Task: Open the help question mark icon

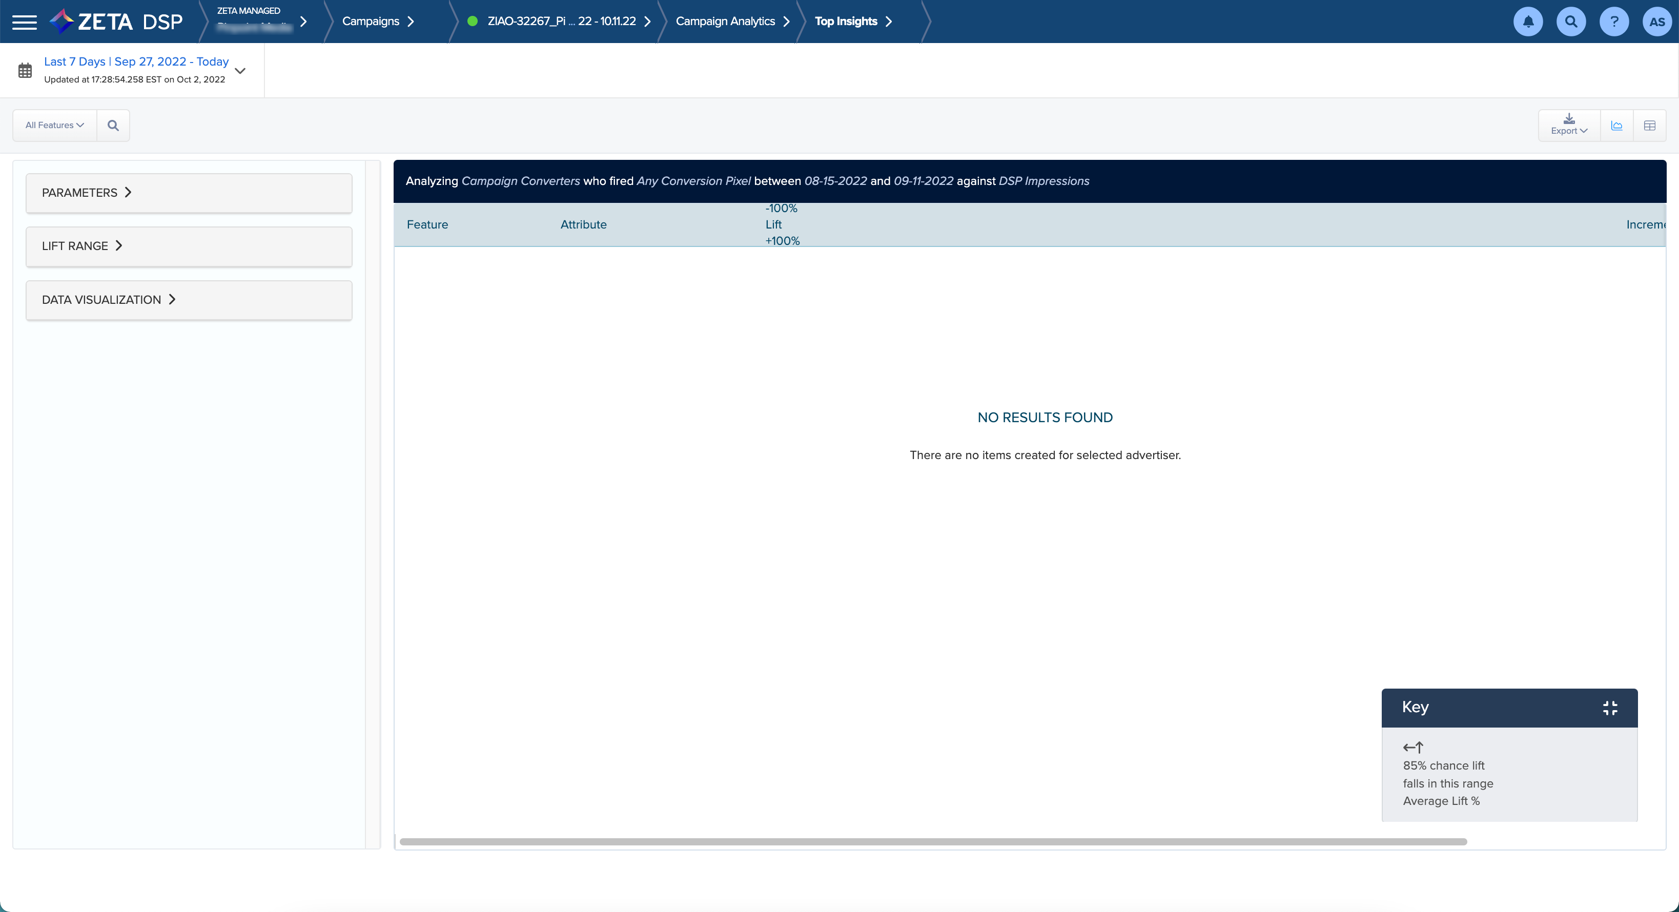Action: 1614,22
